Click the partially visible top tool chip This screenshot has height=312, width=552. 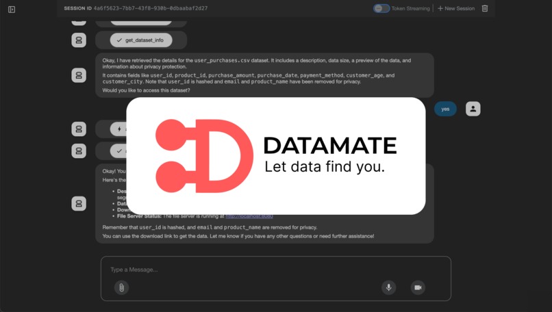(x=141, y=23)
